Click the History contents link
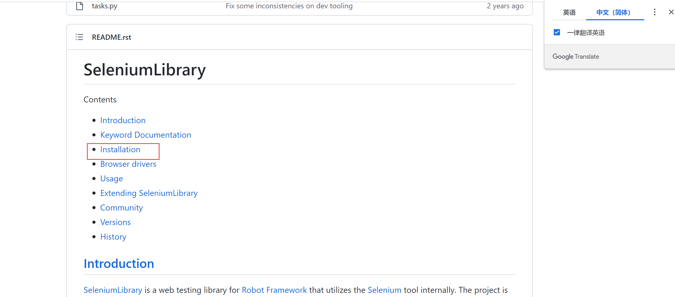Image resolution: width=675 pixels, height=297 pixels. pos(113,237)
